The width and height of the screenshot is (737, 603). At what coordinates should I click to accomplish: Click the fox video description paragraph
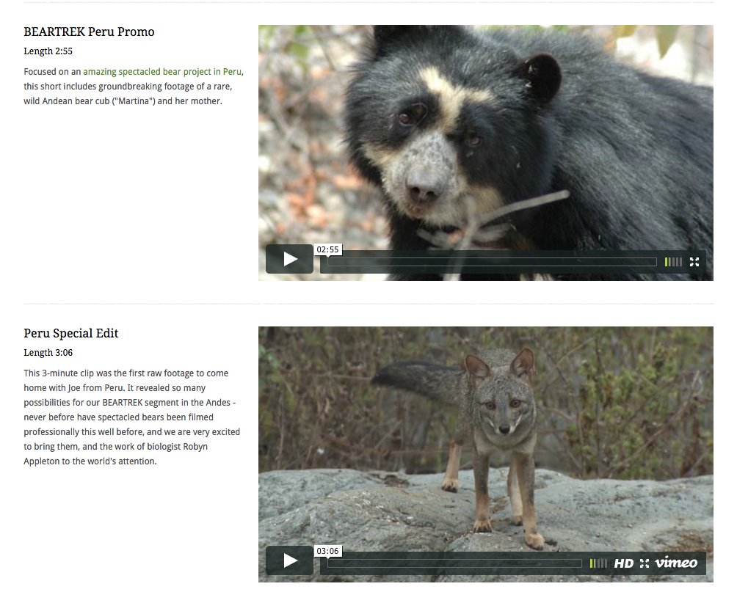(x=132, y=417)
